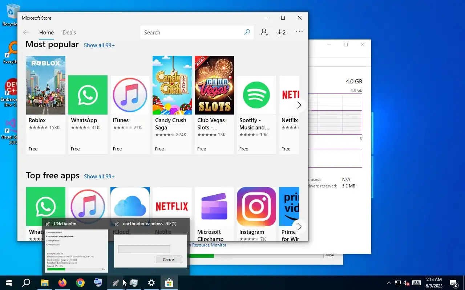Open the iTunes tile in Most popular
Viewport: 465px width, 290px height.
click(x=130, y=115)
